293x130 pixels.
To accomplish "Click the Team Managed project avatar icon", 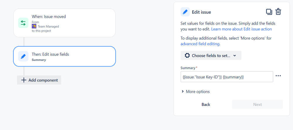I will click(34, 26).
